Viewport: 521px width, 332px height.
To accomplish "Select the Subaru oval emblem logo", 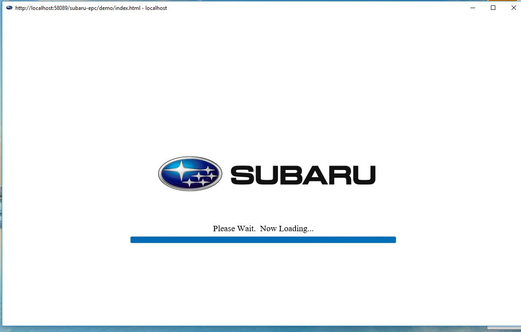I will coord(189,173).
